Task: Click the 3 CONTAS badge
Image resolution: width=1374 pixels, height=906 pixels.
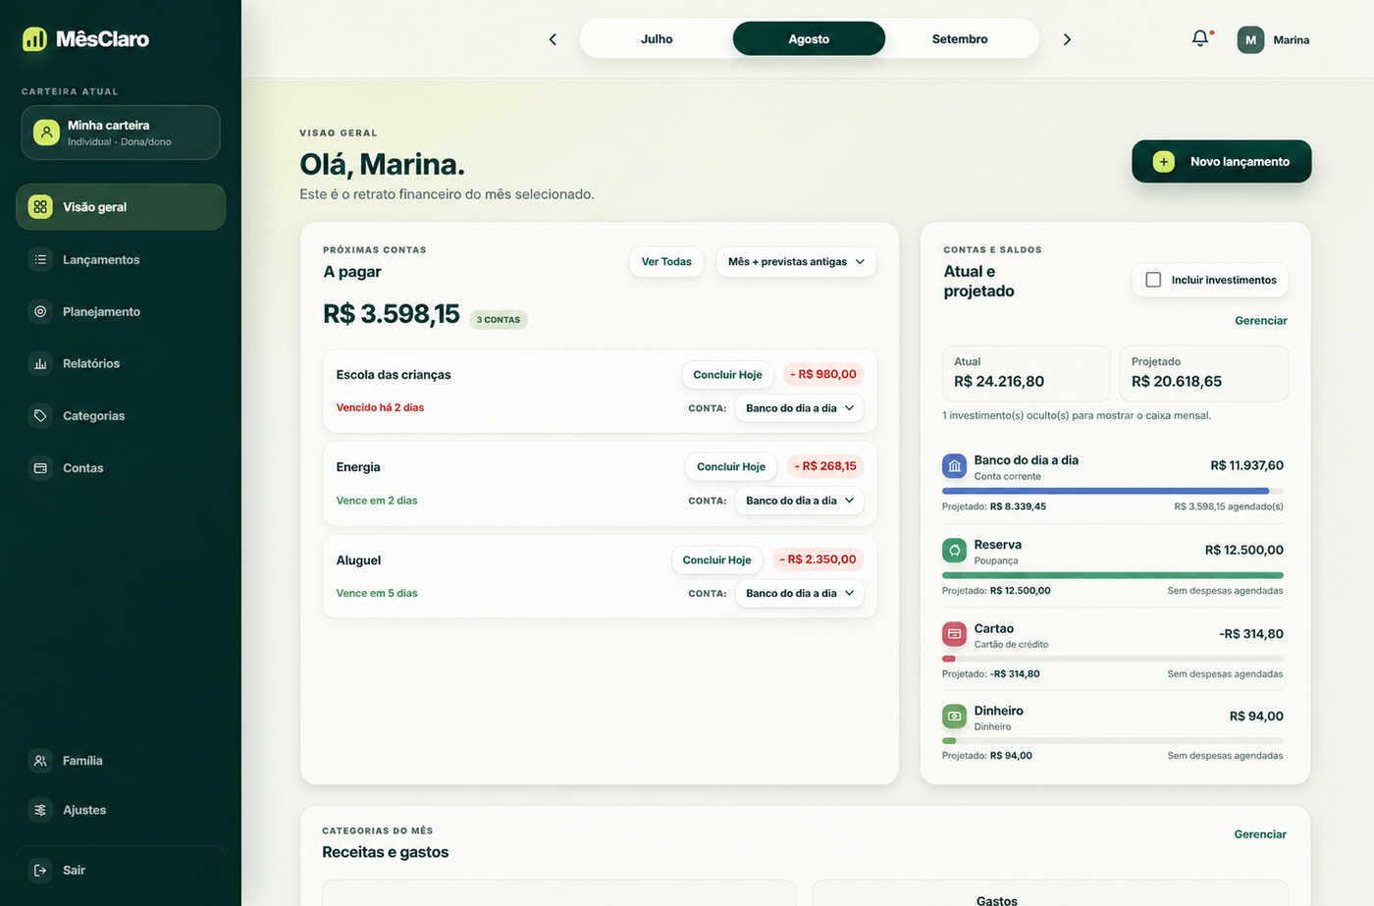Action: click(x=499, y=320)
